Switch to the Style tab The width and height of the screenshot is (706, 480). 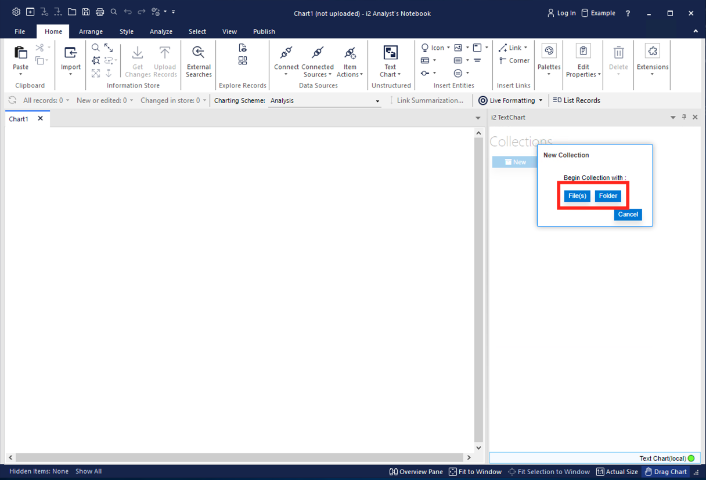pos(127,31)
